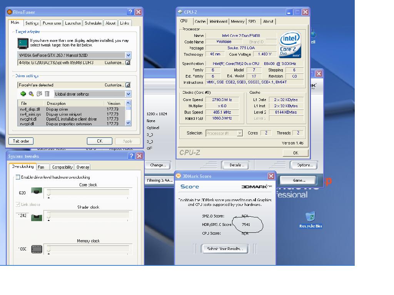The width and height of the screenshot is (394, 295).
Task: Enable driver-level hardware overclocking checkbox
Action: click(18, 177)
